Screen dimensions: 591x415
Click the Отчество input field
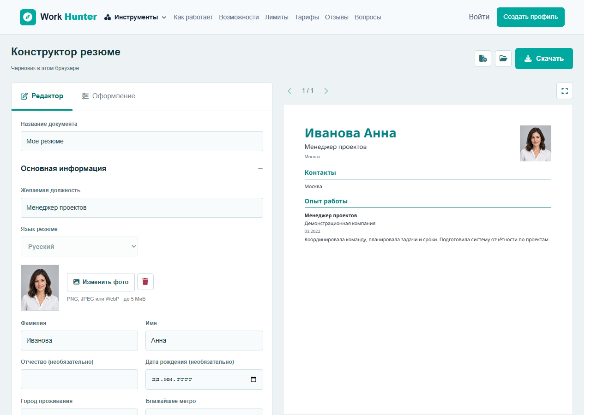click(79, 379)
